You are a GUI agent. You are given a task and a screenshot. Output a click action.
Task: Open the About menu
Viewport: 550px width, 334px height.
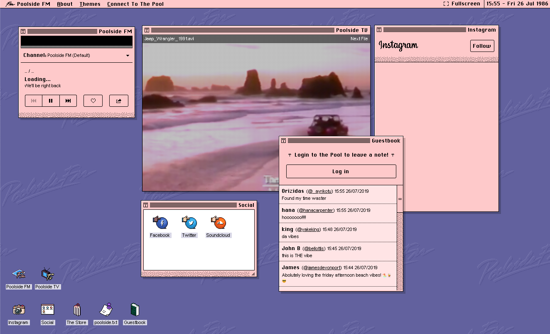point(65,4)
